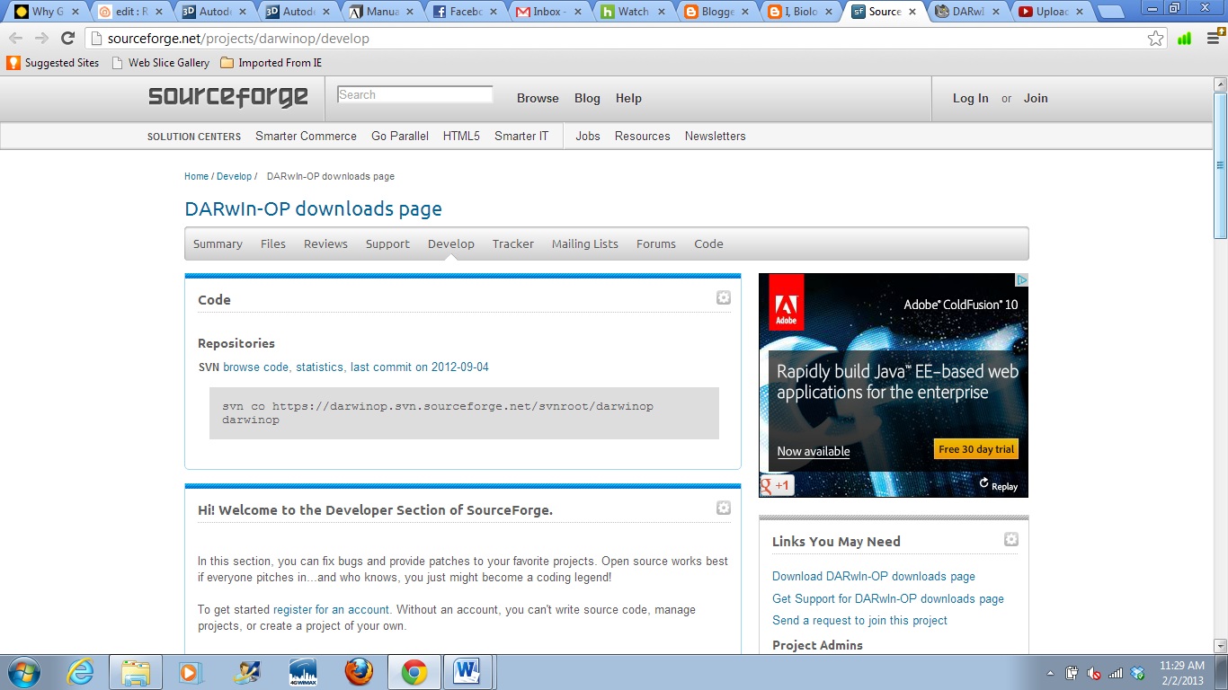Open the Welcome panel settings gear
Image resolution: width=1228 pixels, height=690 pixels.
[x=724, y=508]
